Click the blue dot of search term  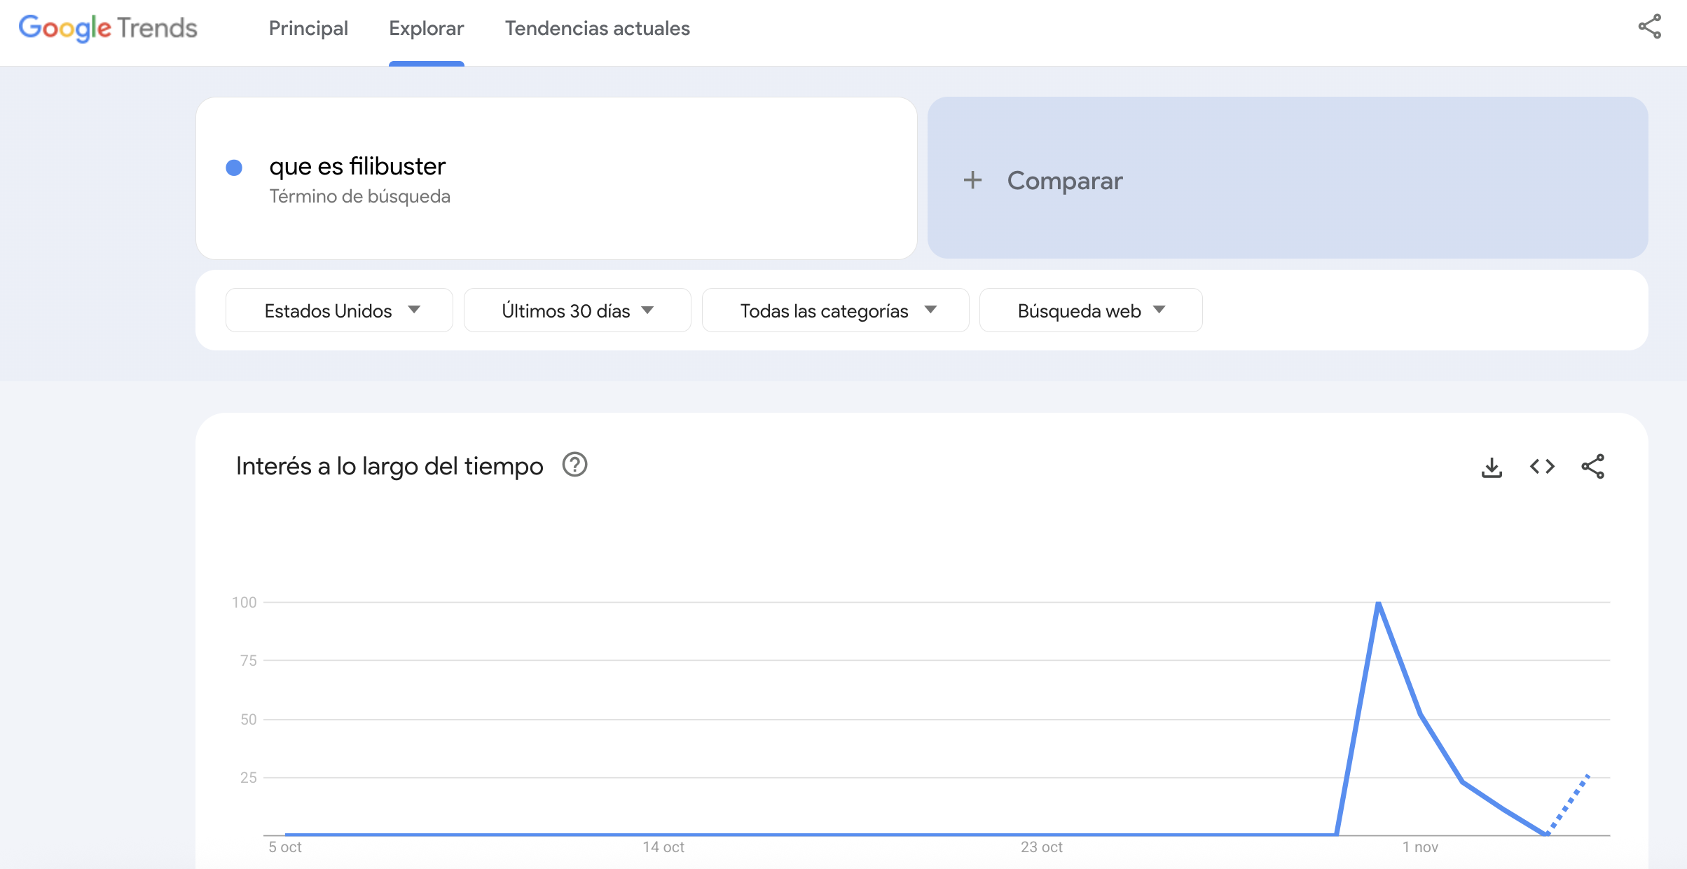pyautogui.click(x=234, y=167)
